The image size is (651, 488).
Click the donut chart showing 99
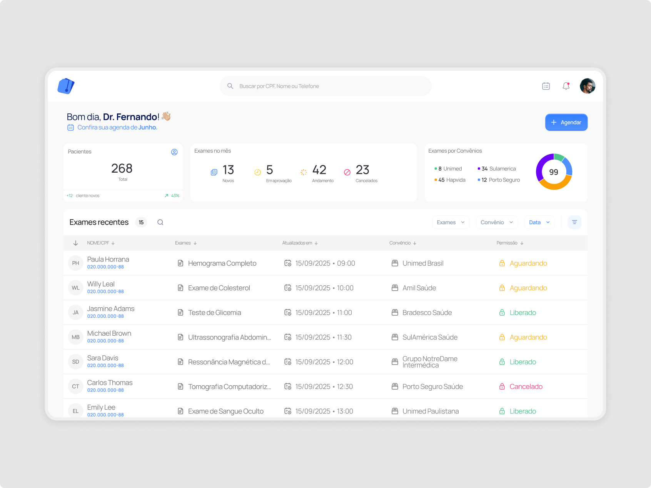tap(554, 172)
